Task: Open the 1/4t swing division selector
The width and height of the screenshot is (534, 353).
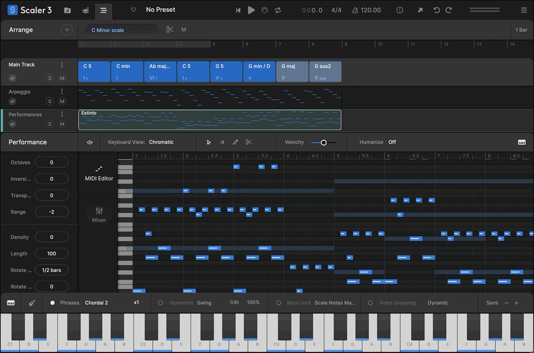Action: [234, 303]
